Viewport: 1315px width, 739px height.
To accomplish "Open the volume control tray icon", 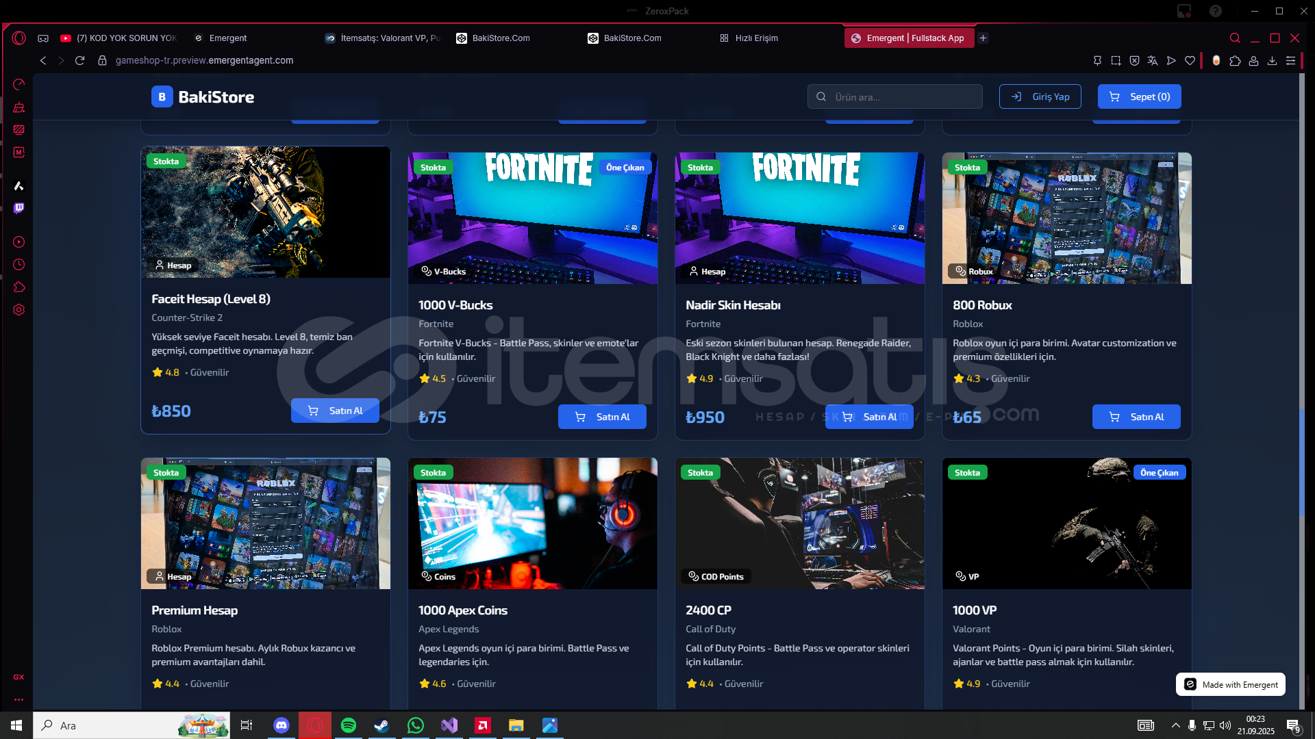I will (x=1225, y=725).
